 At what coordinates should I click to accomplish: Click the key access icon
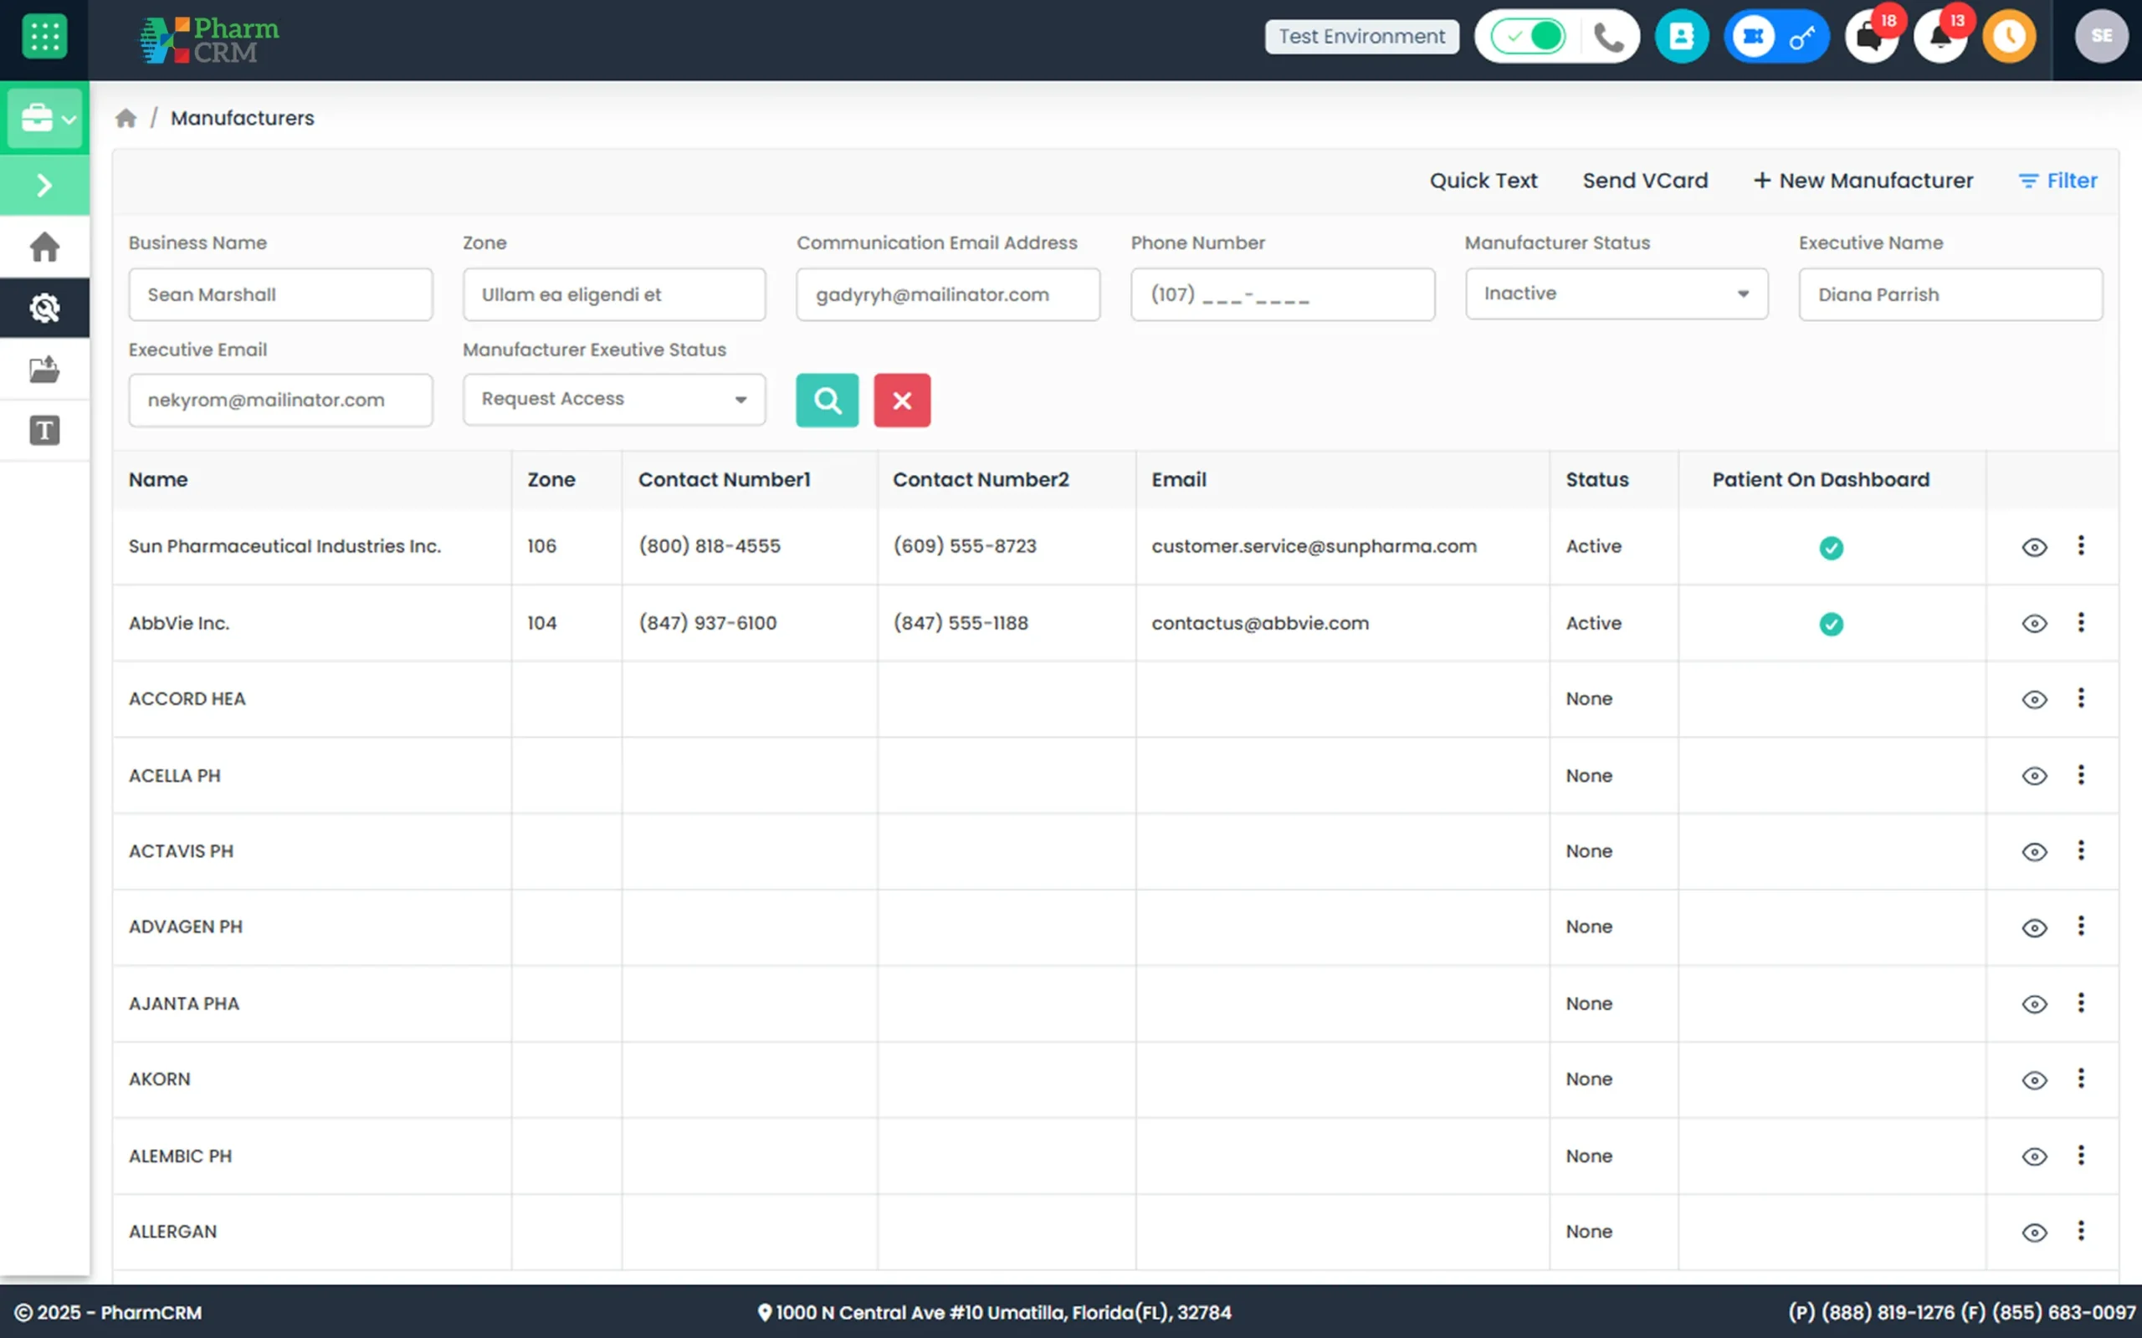(x=1802, y=37)
